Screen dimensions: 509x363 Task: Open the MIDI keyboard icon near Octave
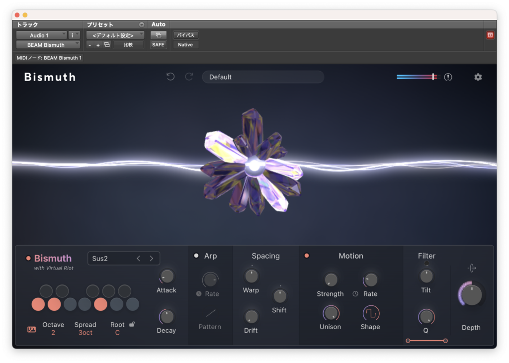[31, 330]
